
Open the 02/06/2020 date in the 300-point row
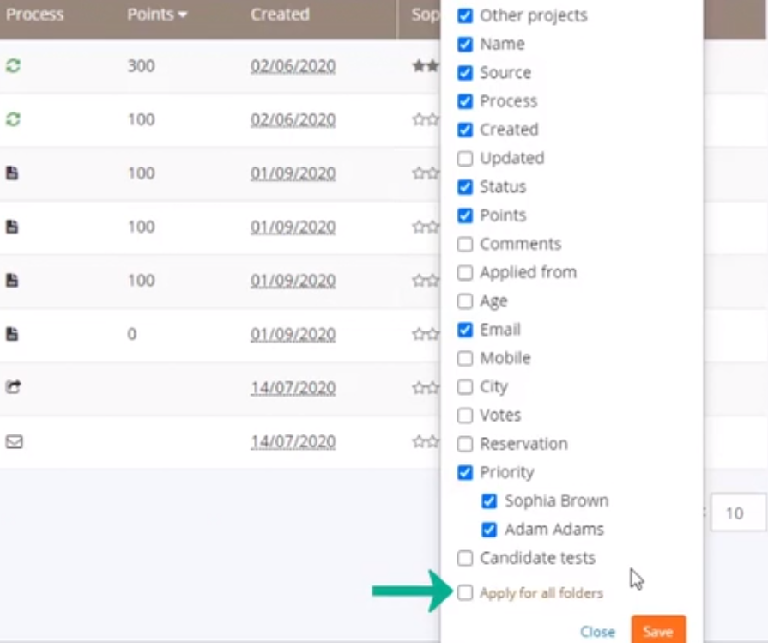tap(293, 66)
